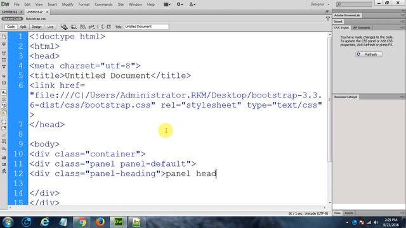Open W3C Validation toolbar icon
This screenshot has height=228, width=406.
click(x=91, y=27)
